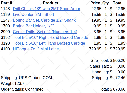Viewport: 127px width, 93px height.
Task: Click the Order Status: Confirmed text
Action: [x=22, y=89]
